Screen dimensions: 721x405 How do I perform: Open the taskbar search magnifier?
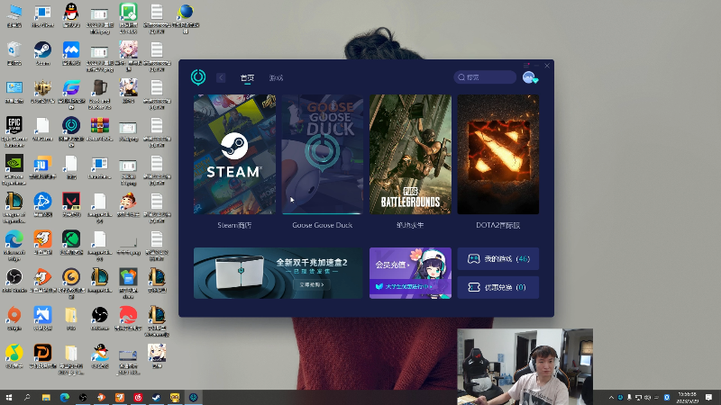point(27,398)
